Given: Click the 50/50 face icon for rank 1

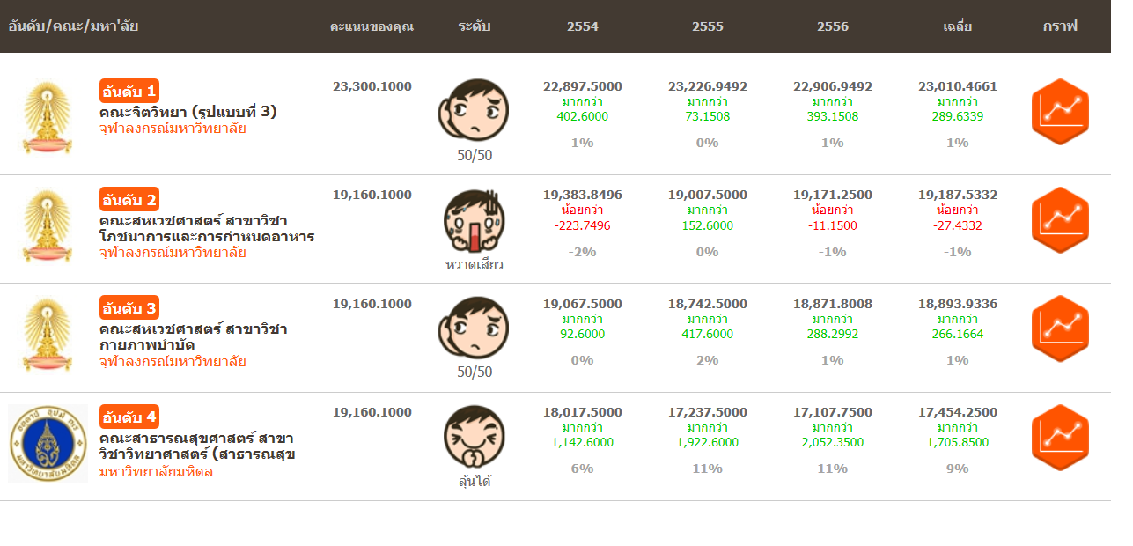Looking at the screenshot, I should 475,110.
